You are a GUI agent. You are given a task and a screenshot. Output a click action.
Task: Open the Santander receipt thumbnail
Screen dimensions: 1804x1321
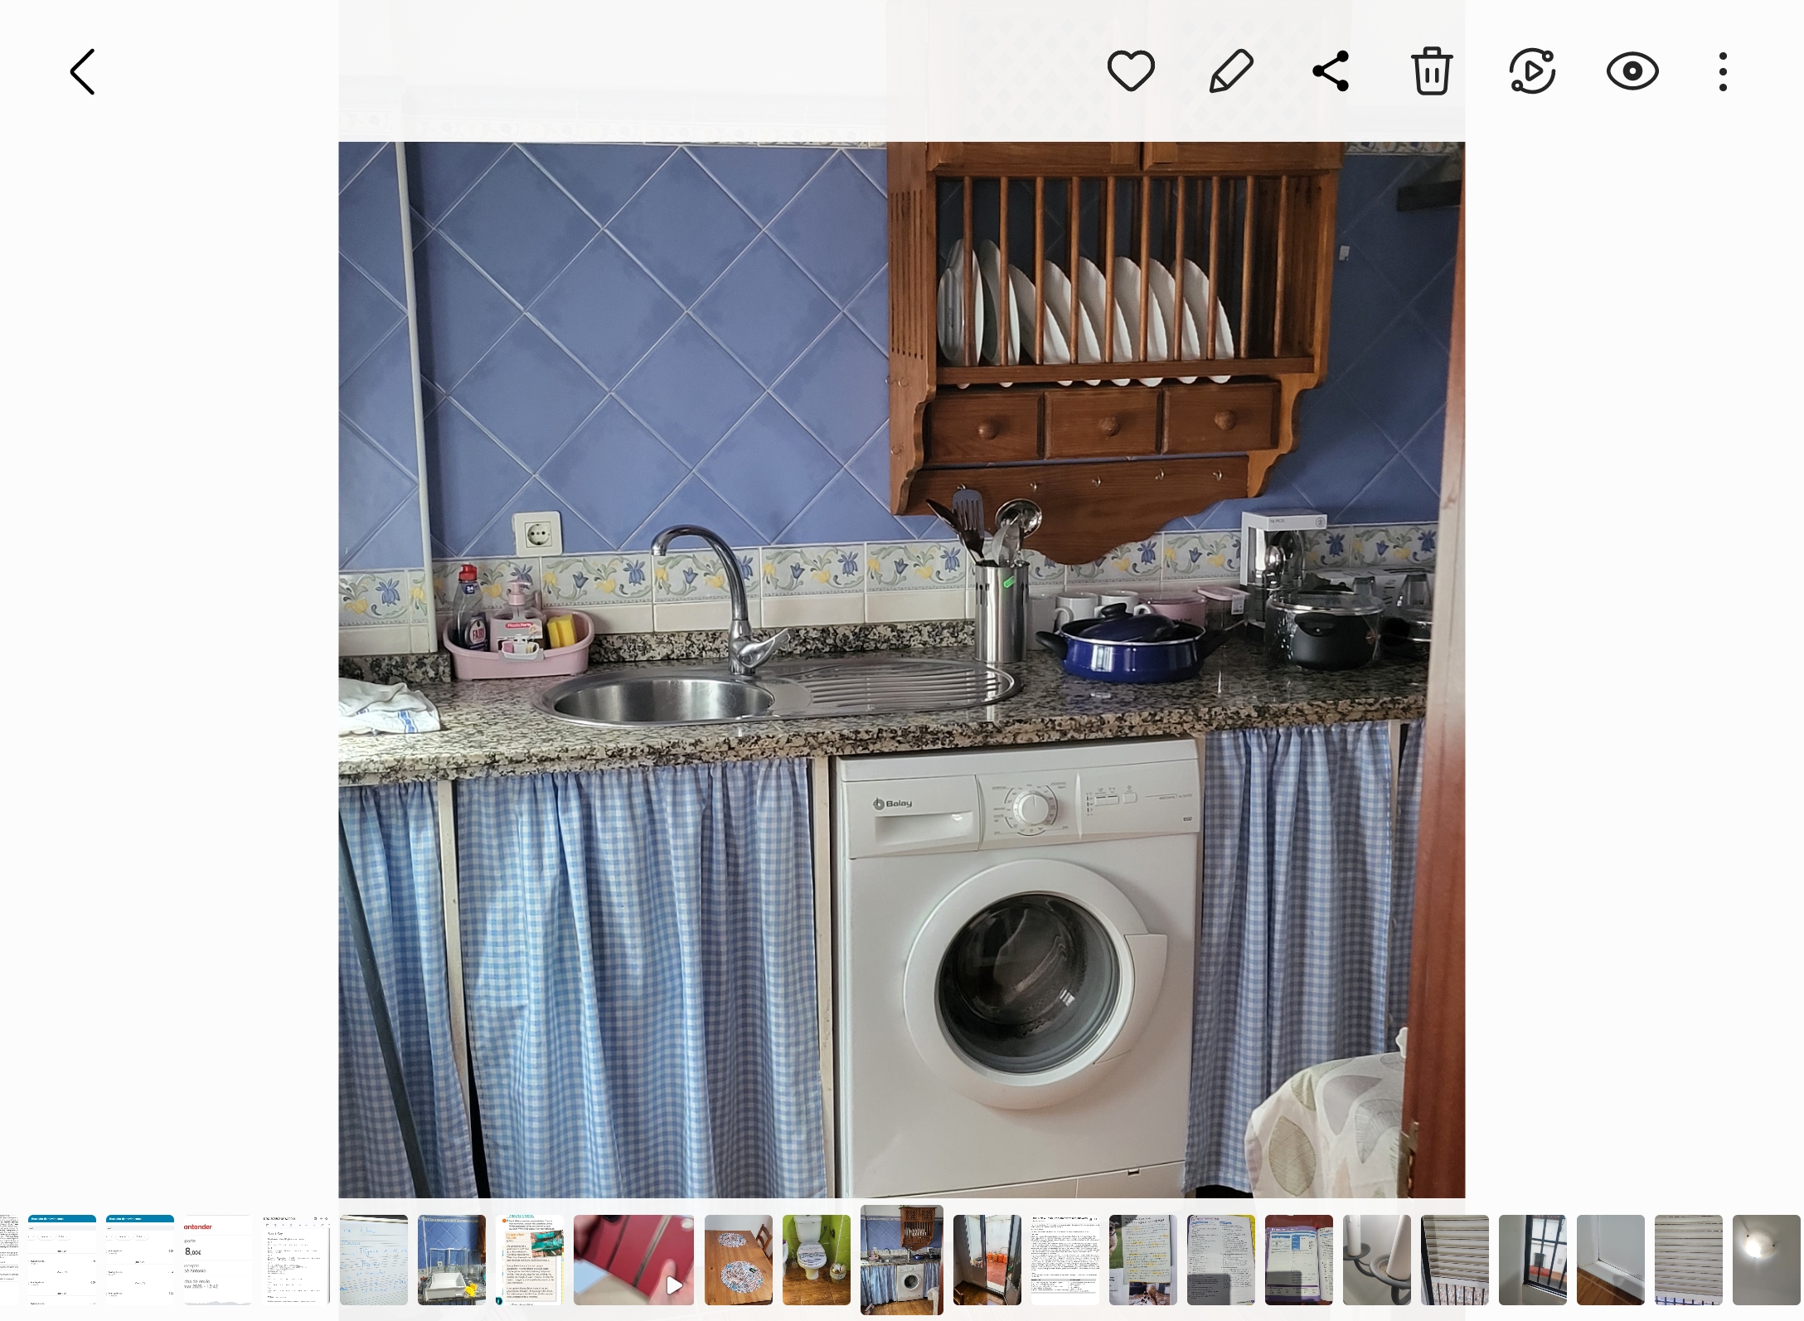click(x=217, y=1260)
